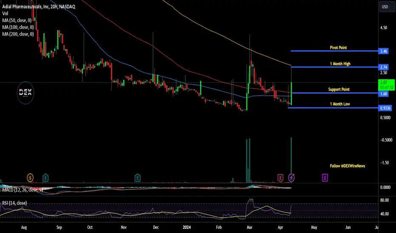Click the 80.00 RSI scale value
The height and width of the screenshot is (233, 396).
(x=385, y=200)
